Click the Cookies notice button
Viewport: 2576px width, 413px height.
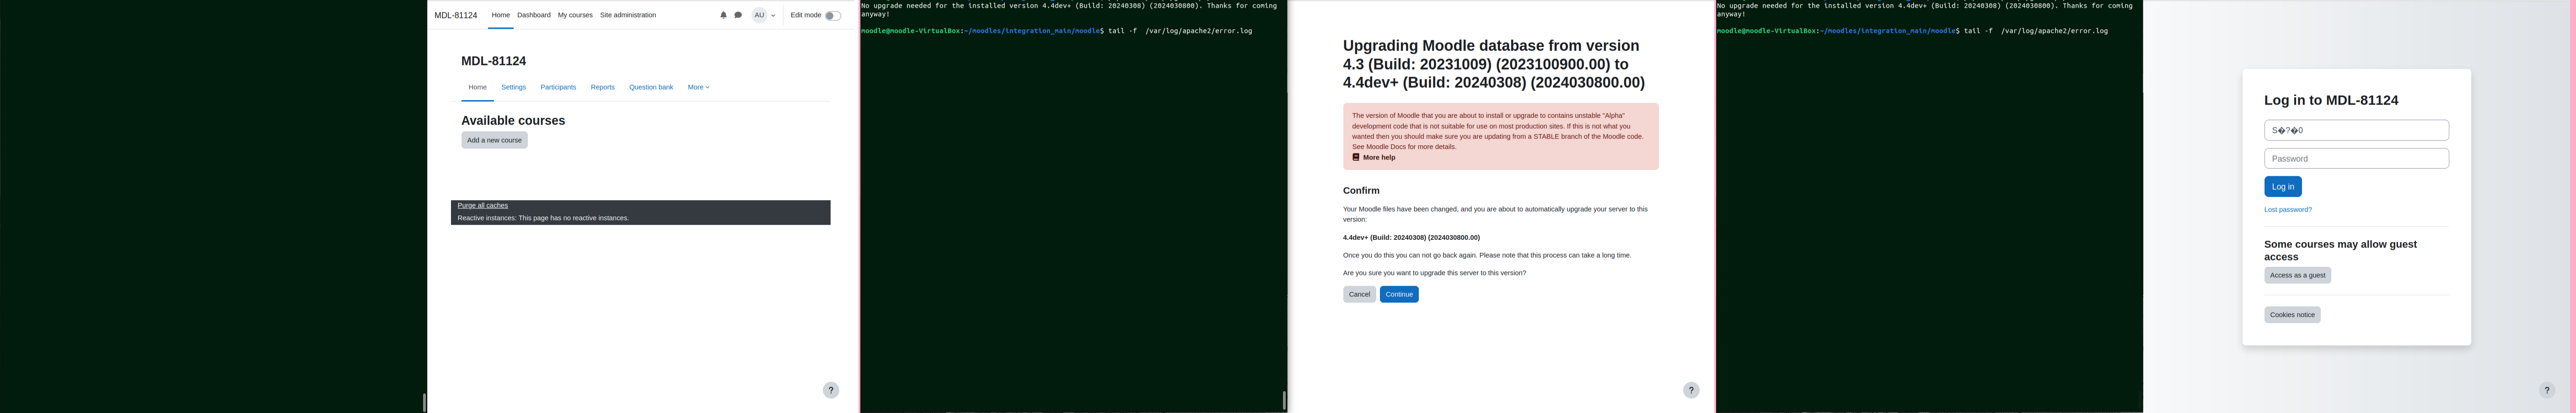(2292, 315)
